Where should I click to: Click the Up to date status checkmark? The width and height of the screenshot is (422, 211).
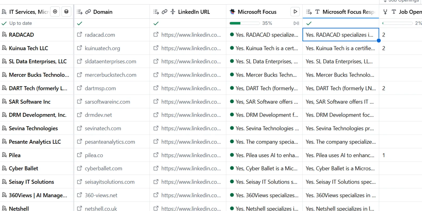coord(4,23)
